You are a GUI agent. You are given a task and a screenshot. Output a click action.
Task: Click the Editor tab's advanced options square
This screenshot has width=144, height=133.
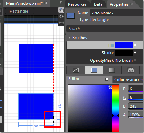coord(106,79)
